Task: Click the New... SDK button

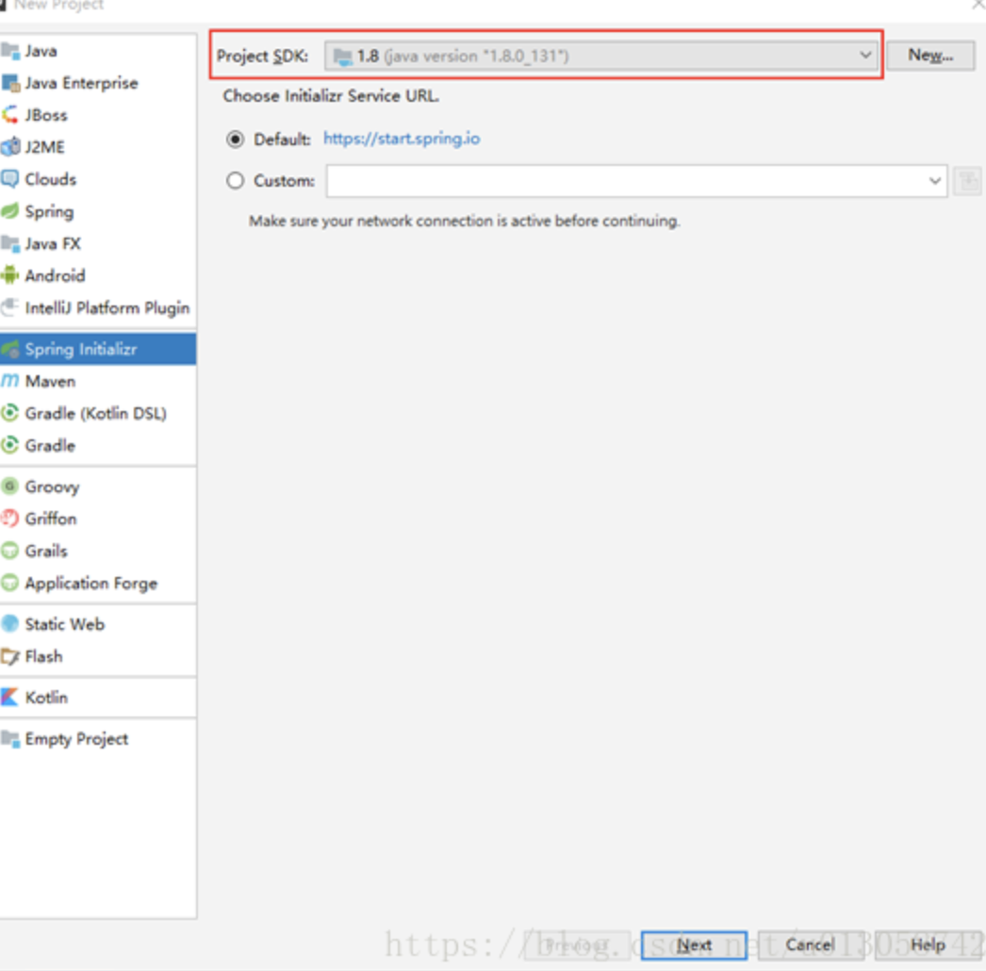Action: (930, 56)
